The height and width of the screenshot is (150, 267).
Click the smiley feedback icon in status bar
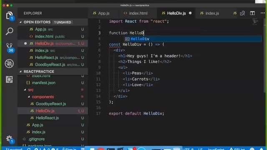[252, 149]
